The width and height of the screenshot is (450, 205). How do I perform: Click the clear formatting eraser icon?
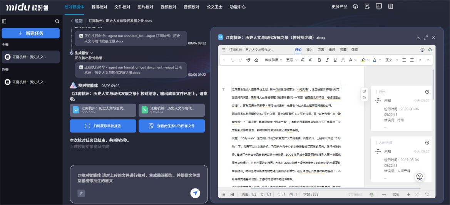click(256, 60)
